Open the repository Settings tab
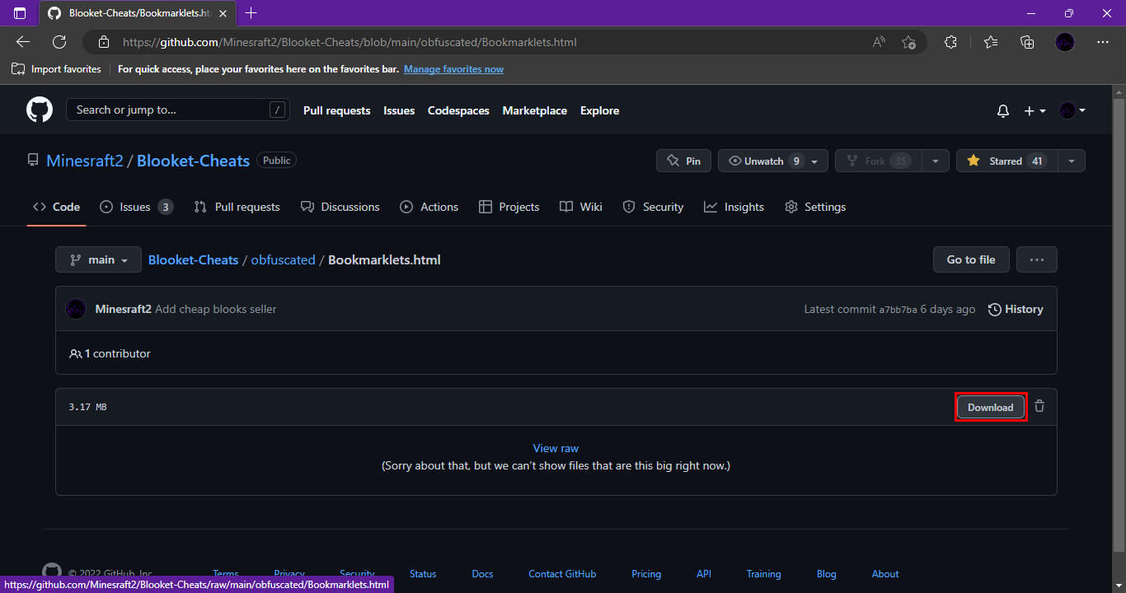The image size is (1126, 593). tap(815, 207)
